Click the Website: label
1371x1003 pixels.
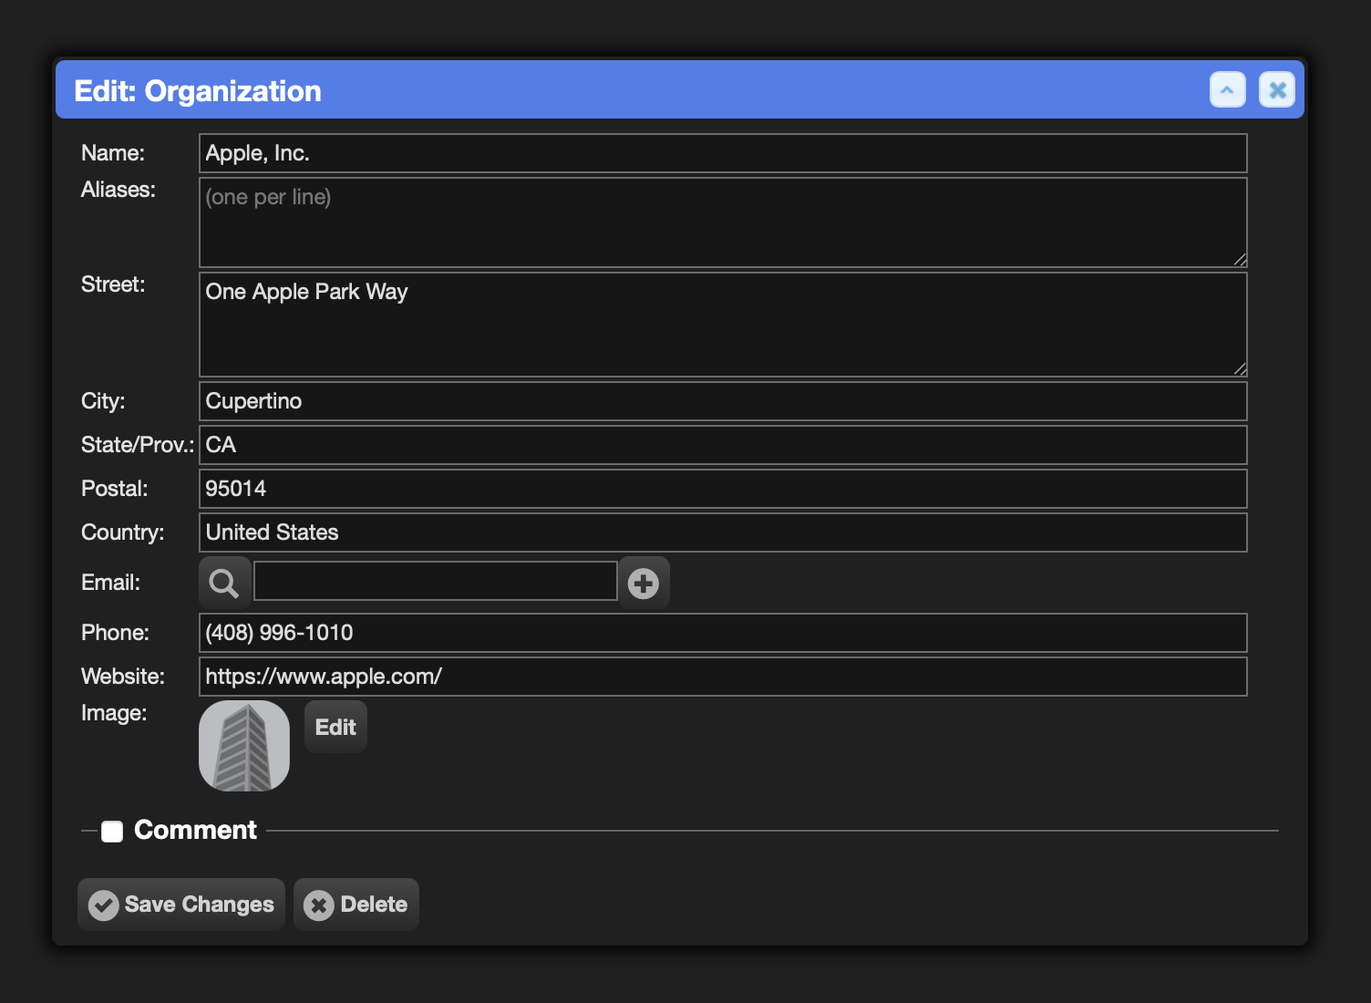tap(123, 677)
